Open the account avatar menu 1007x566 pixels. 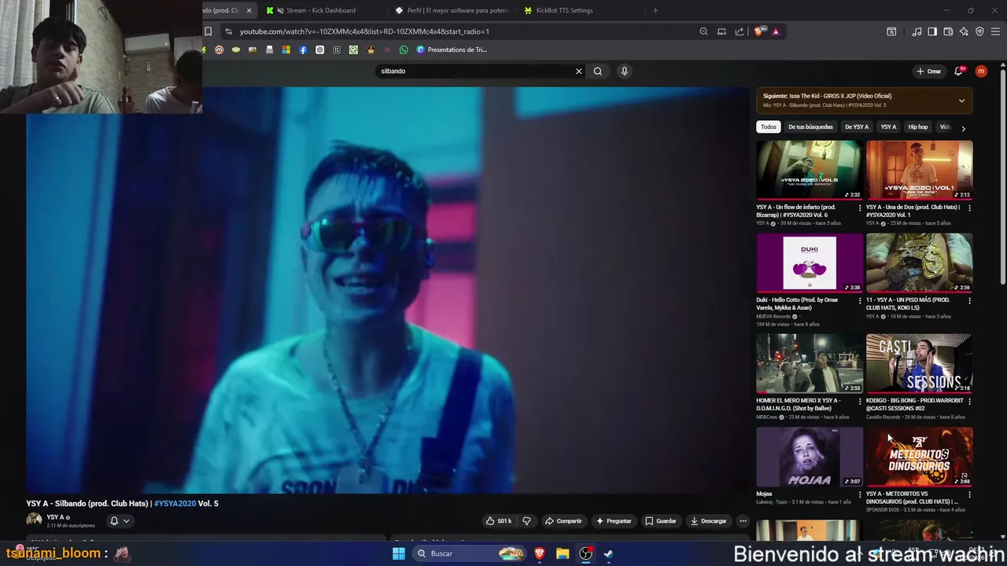point(981,71)
